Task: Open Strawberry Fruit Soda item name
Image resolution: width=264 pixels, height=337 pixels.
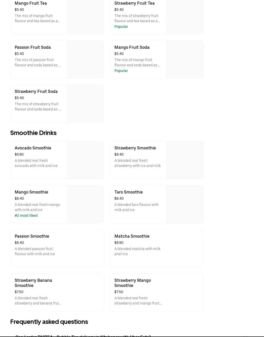Action: pyautogui.click(x=36, y=92)
